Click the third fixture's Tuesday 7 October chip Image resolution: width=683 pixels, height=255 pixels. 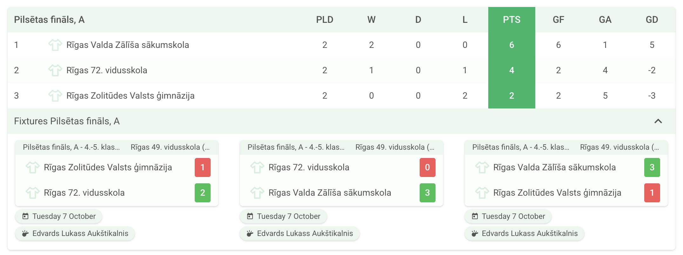(x=508, y=216)
